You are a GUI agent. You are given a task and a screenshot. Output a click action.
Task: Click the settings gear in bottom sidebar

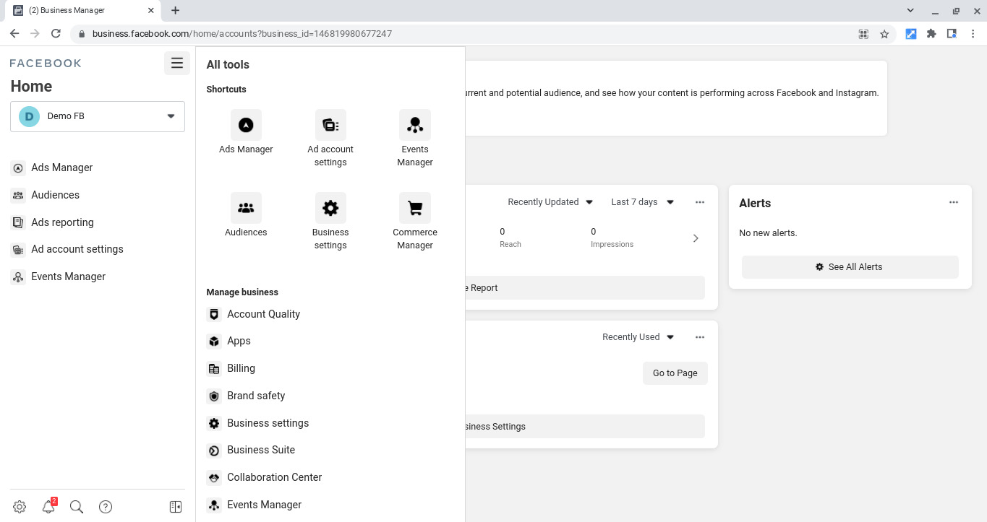20,507
